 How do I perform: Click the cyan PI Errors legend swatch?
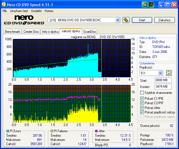tap(8, 131)
